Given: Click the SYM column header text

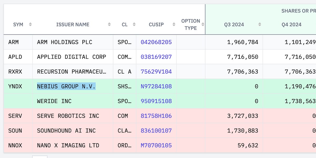Looking at the screenshot, I should coord(18,24).
